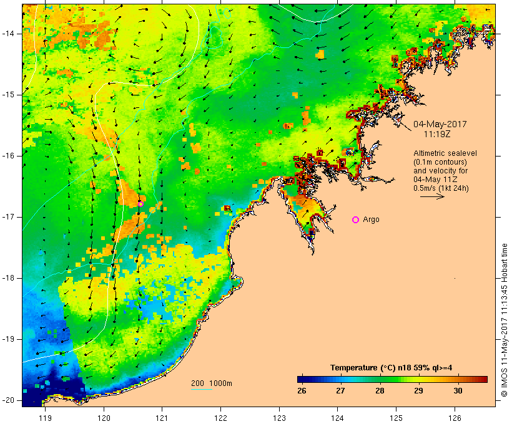Select the 'Argo' legend label

pos(372,219)
